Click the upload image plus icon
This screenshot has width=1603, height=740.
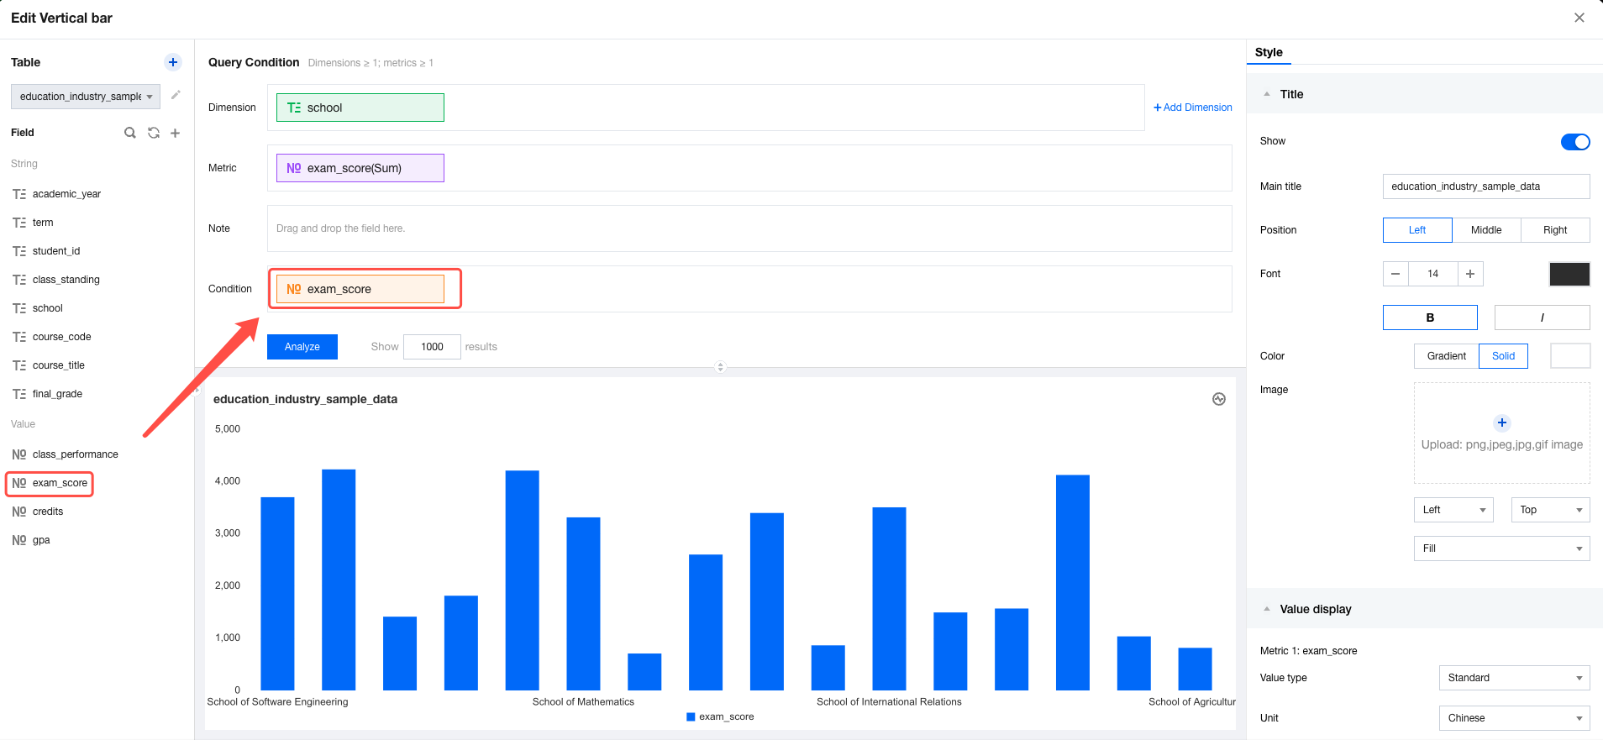pyautogui.click(x=1502, y=422)
